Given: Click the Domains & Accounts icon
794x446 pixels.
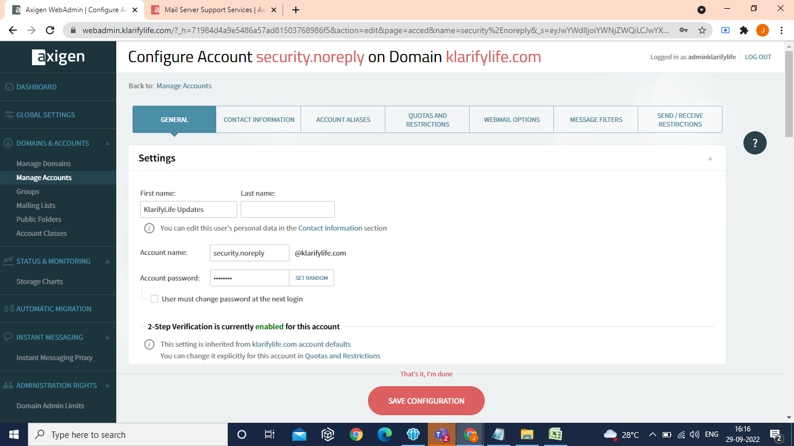Looking at the screenshot, I should click(9, 143).
